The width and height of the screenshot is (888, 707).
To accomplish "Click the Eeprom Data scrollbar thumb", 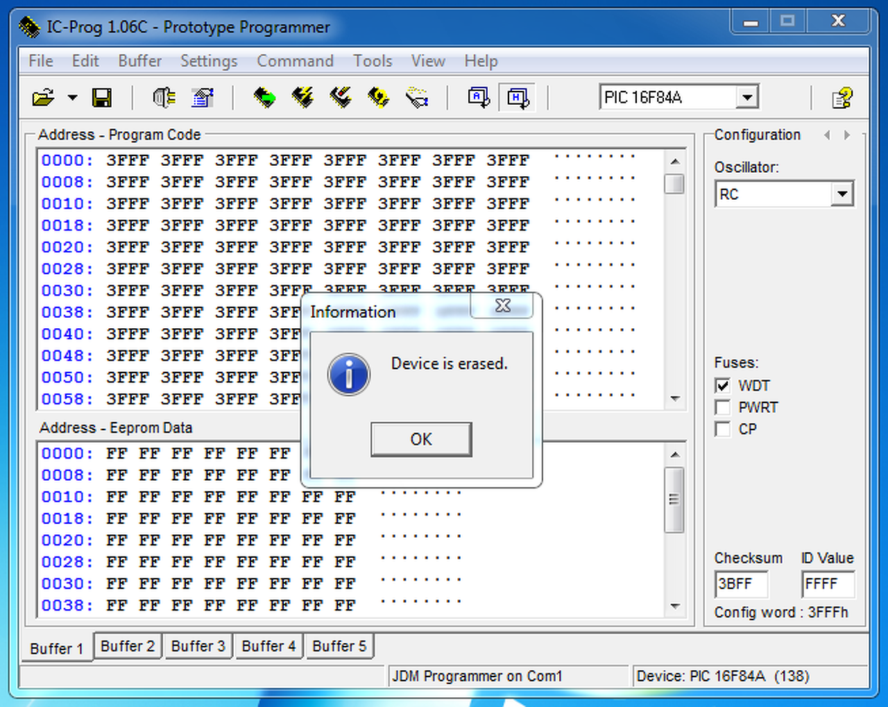I will coord(674,500).
